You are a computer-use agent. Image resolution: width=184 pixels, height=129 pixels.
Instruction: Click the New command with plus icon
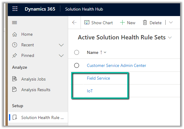(x=128, y=23)
